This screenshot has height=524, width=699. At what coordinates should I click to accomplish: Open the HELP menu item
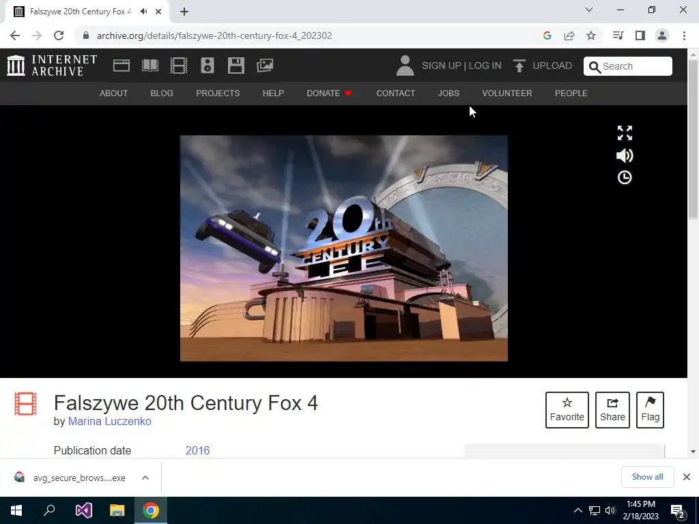(273, 93)
